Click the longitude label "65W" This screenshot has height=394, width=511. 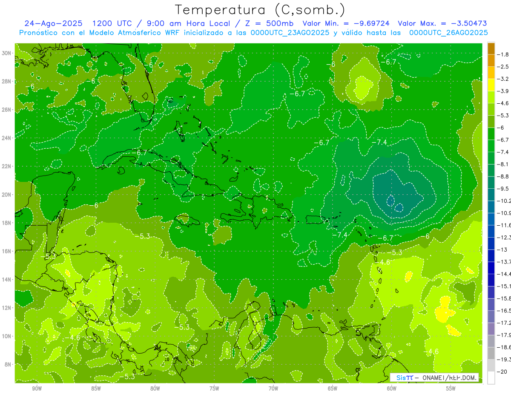pos(333,388)
